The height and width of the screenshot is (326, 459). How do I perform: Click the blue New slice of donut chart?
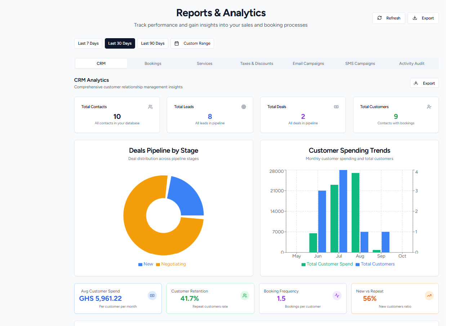point(186,196)
